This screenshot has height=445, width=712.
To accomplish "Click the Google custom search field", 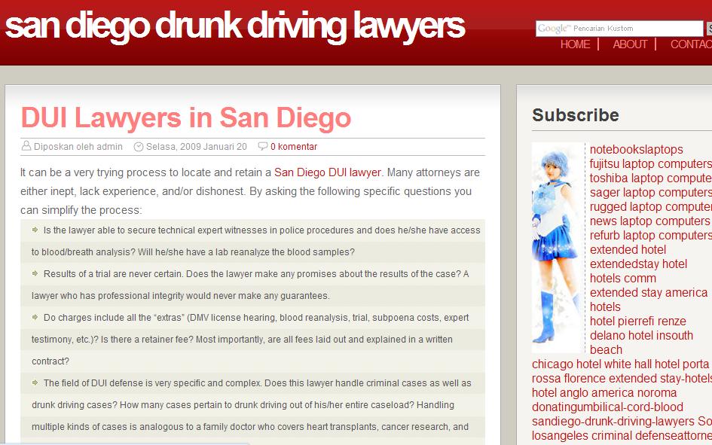I will coord(619,29).
